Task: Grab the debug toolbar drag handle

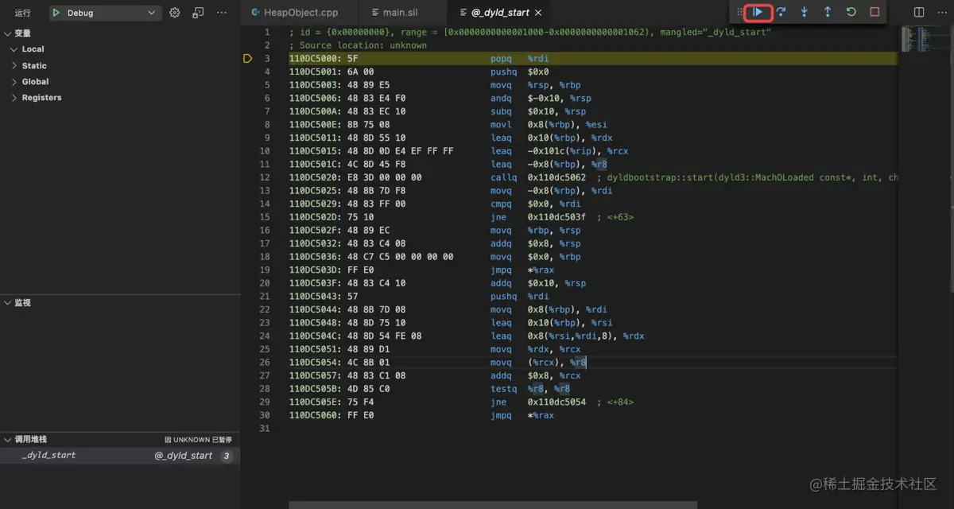Action: click(740, 12)
